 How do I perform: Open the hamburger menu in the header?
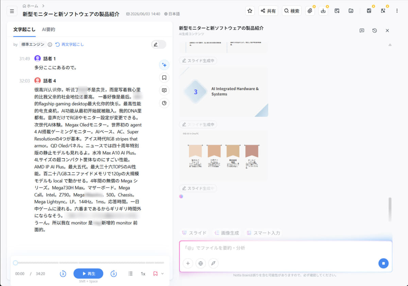[12, 11]
